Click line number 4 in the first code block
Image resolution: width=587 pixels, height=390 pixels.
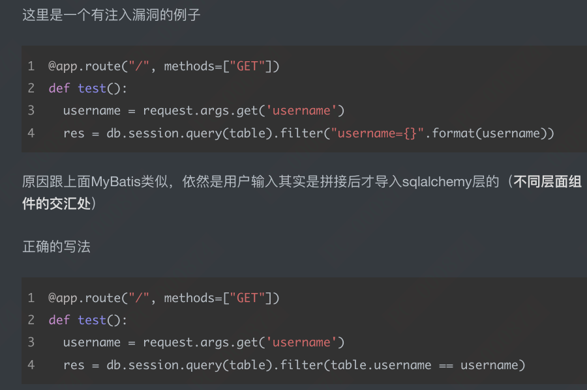pos(31,133)
